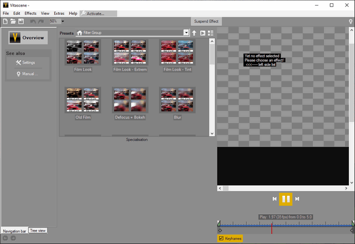Open Settings under See also
Viewport: 355px width, 244px height.
(26, 63)
